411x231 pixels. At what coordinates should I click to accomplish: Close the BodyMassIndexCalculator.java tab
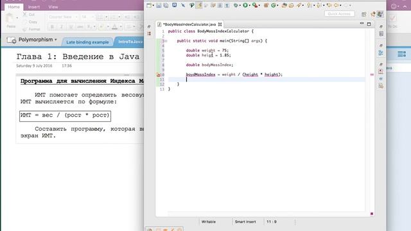pos(220,24)
